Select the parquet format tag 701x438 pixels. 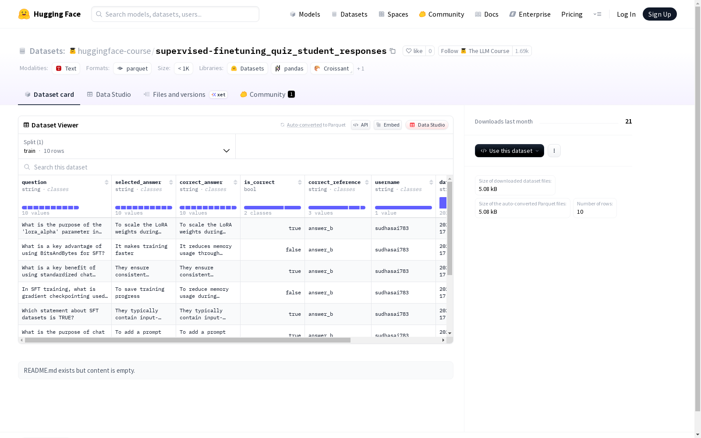pyautogui.click(x=132, y=68)
